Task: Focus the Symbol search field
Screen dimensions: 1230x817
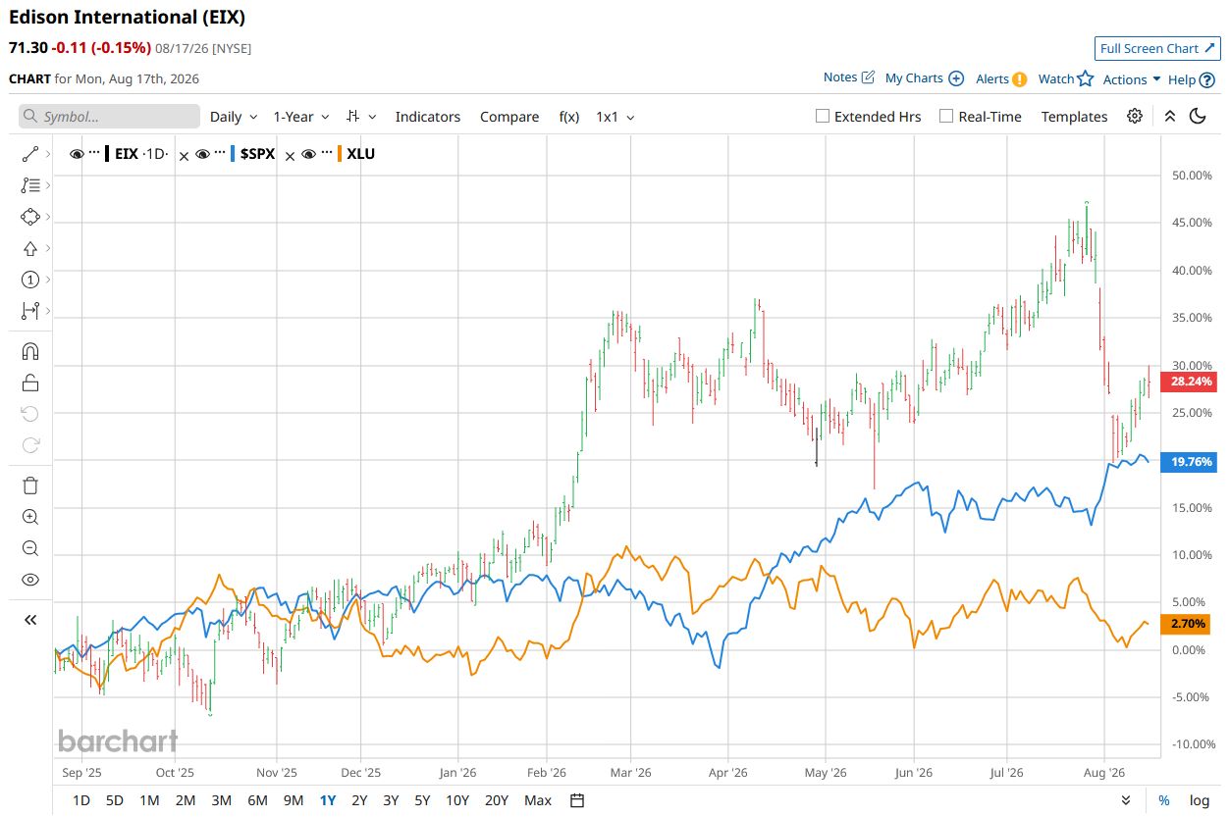Action: 109,116
